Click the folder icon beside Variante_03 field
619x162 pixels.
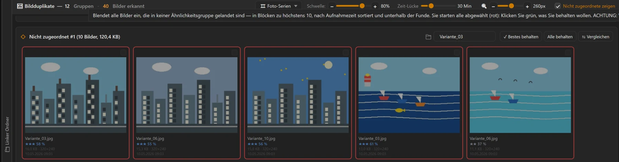428,37
